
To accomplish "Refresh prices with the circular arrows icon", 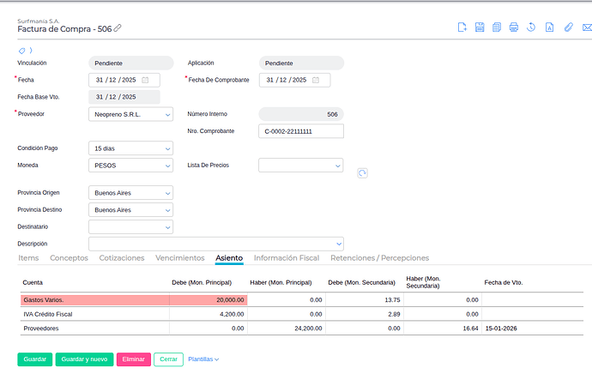I will coord(362,173).
